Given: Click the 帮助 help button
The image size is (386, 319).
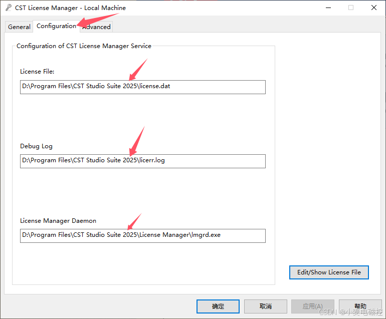Looking at the screenshot, I should tap(360, 306).
